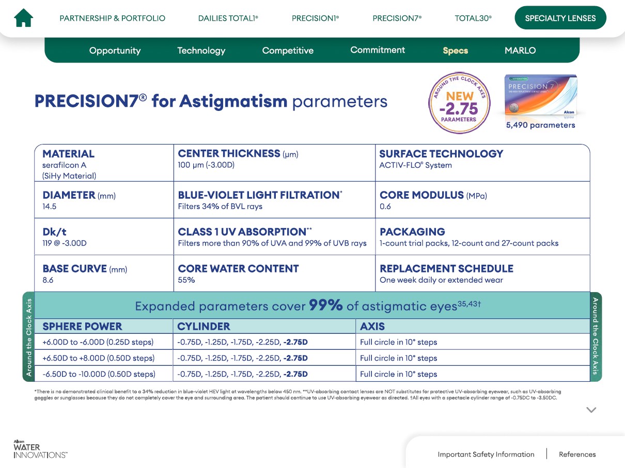Open the DAILIES TOTAL1 section
This screenshot has width=625, height=468.
click(228, 18)
